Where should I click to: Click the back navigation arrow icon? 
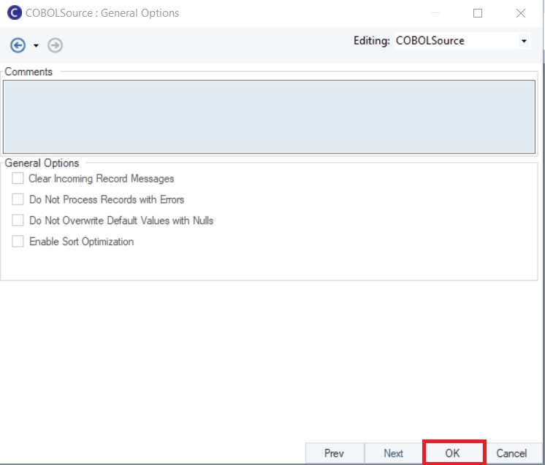[x=18, y=45]
